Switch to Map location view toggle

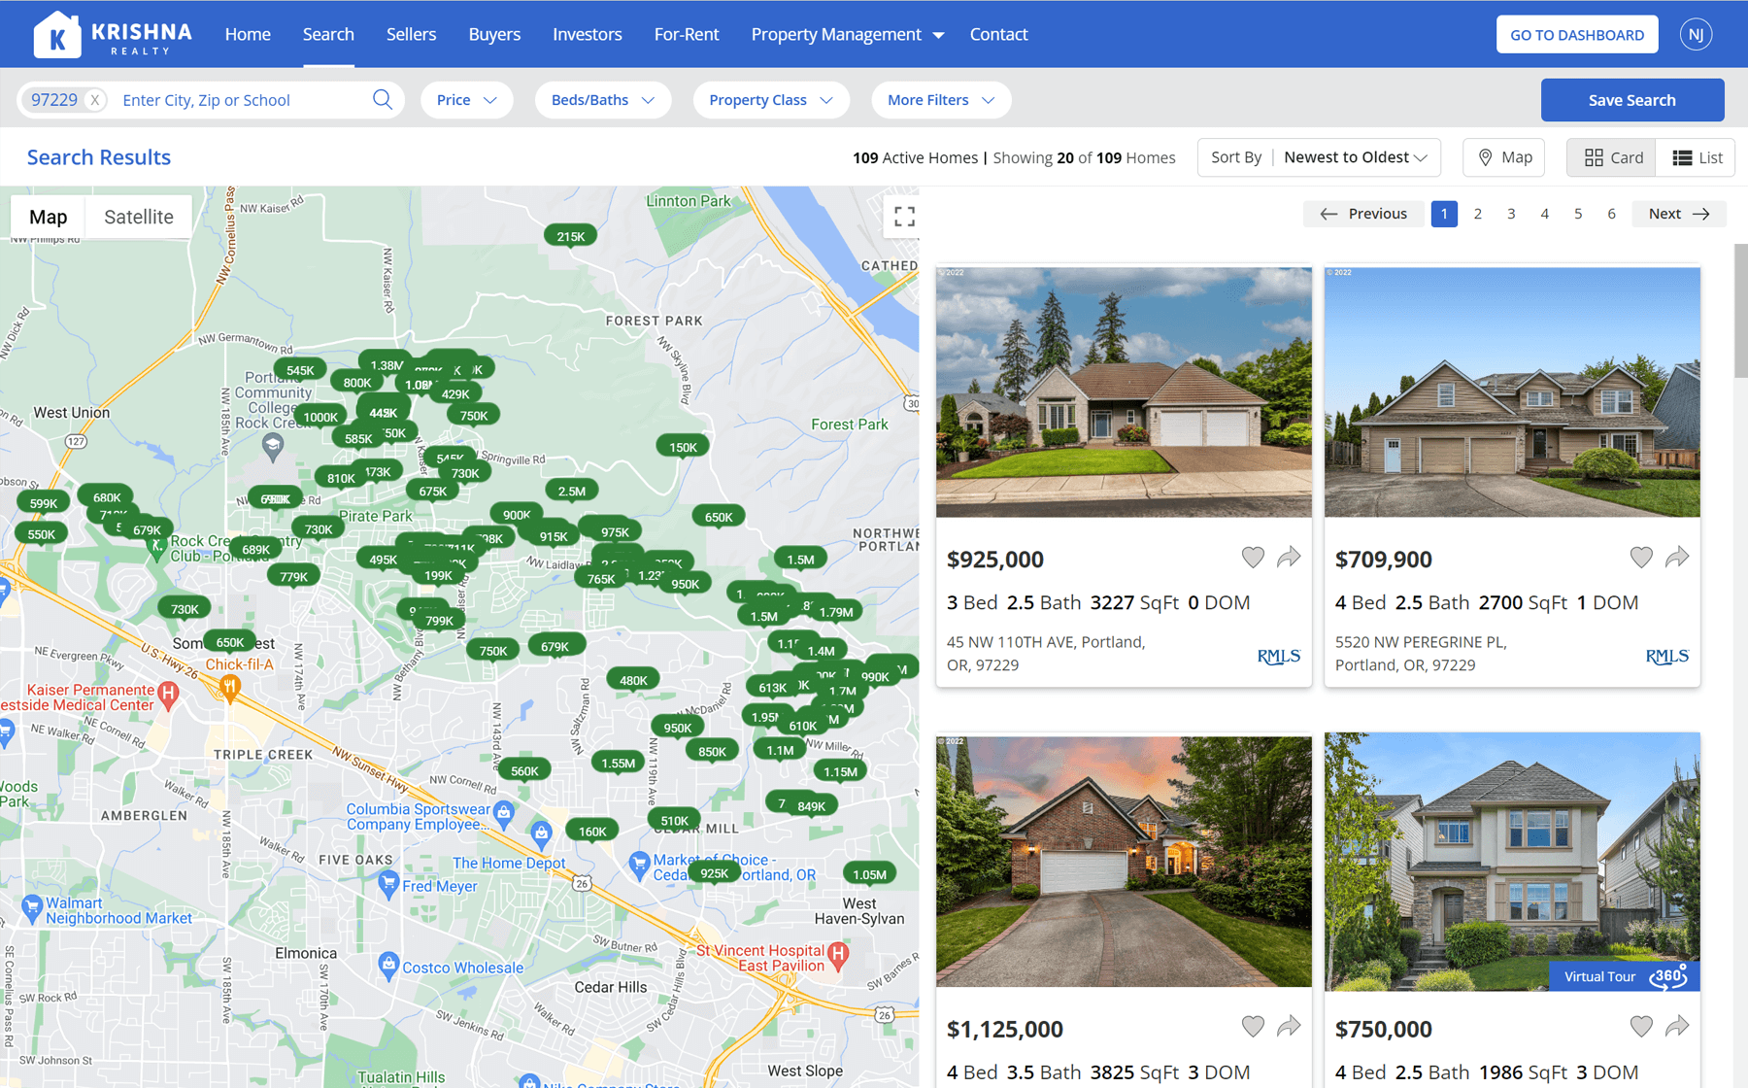tap(1504, 157)
